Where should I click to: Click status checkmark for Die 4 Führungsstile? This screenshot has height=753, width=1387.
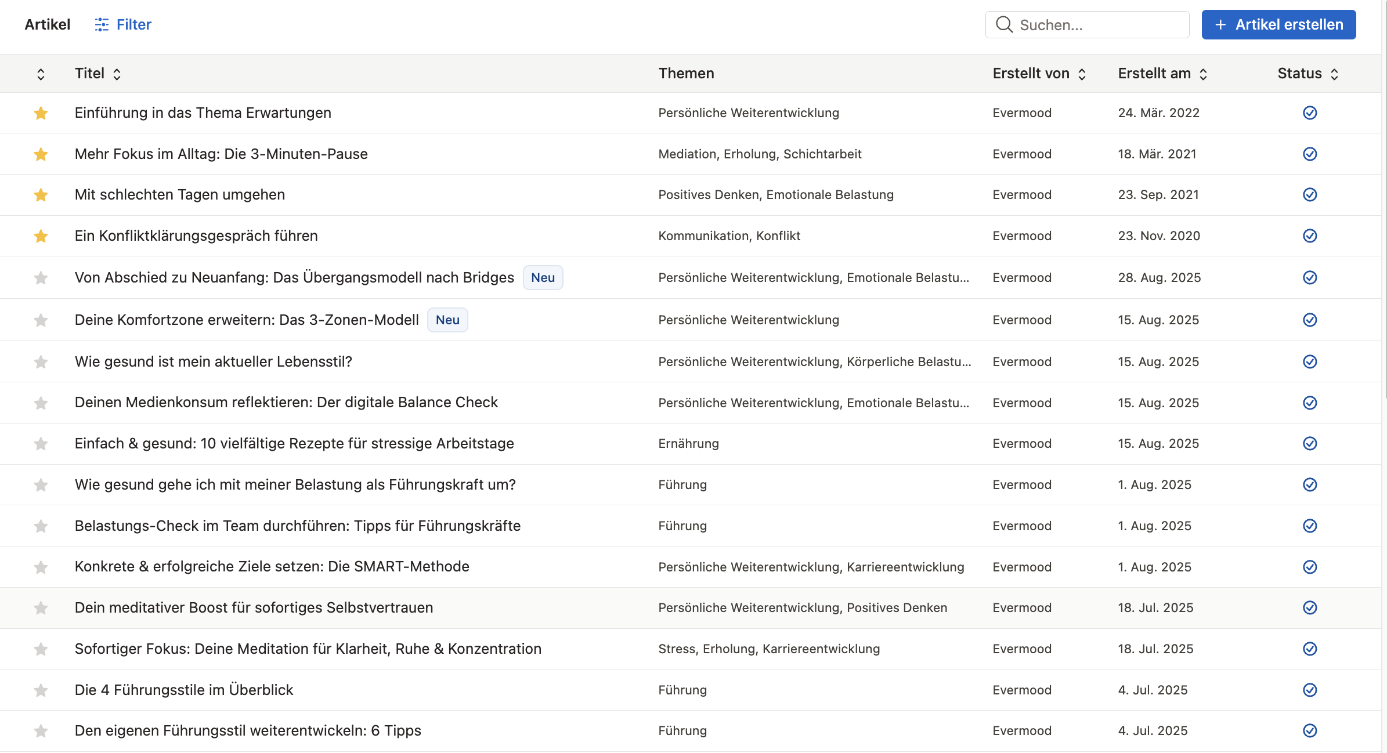pos(1309,690)
